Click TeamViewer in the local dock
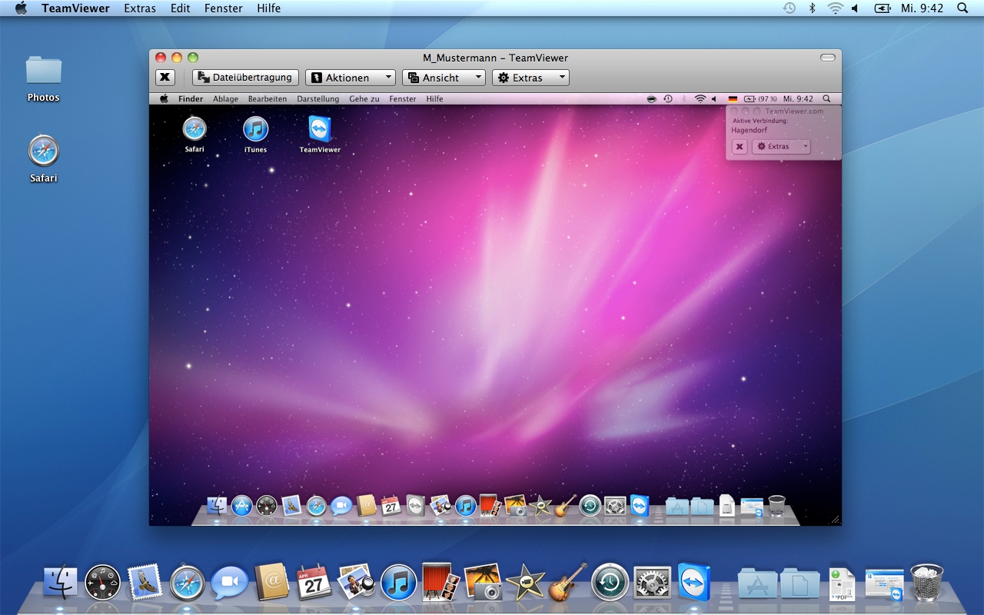 (x=694, y=582)
